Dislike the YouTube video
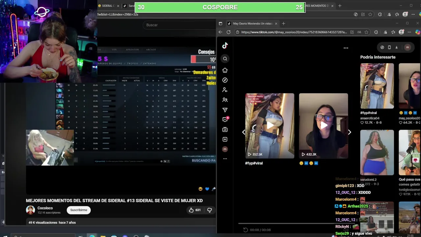The width and height of the screenshot is (421, 237). pyautogui.click(x=210, y=210)
